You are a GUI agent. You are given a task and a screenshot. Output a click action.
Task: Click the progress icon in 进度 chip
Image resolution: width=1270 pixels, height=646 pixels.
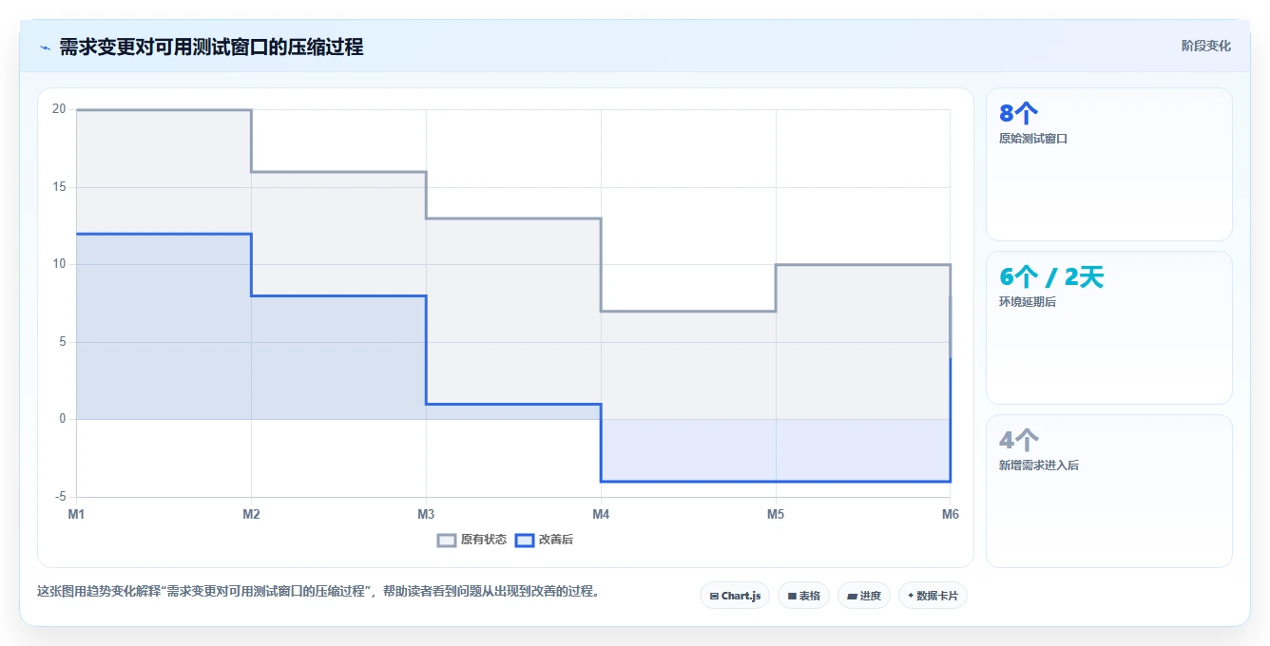pos(852,597)
